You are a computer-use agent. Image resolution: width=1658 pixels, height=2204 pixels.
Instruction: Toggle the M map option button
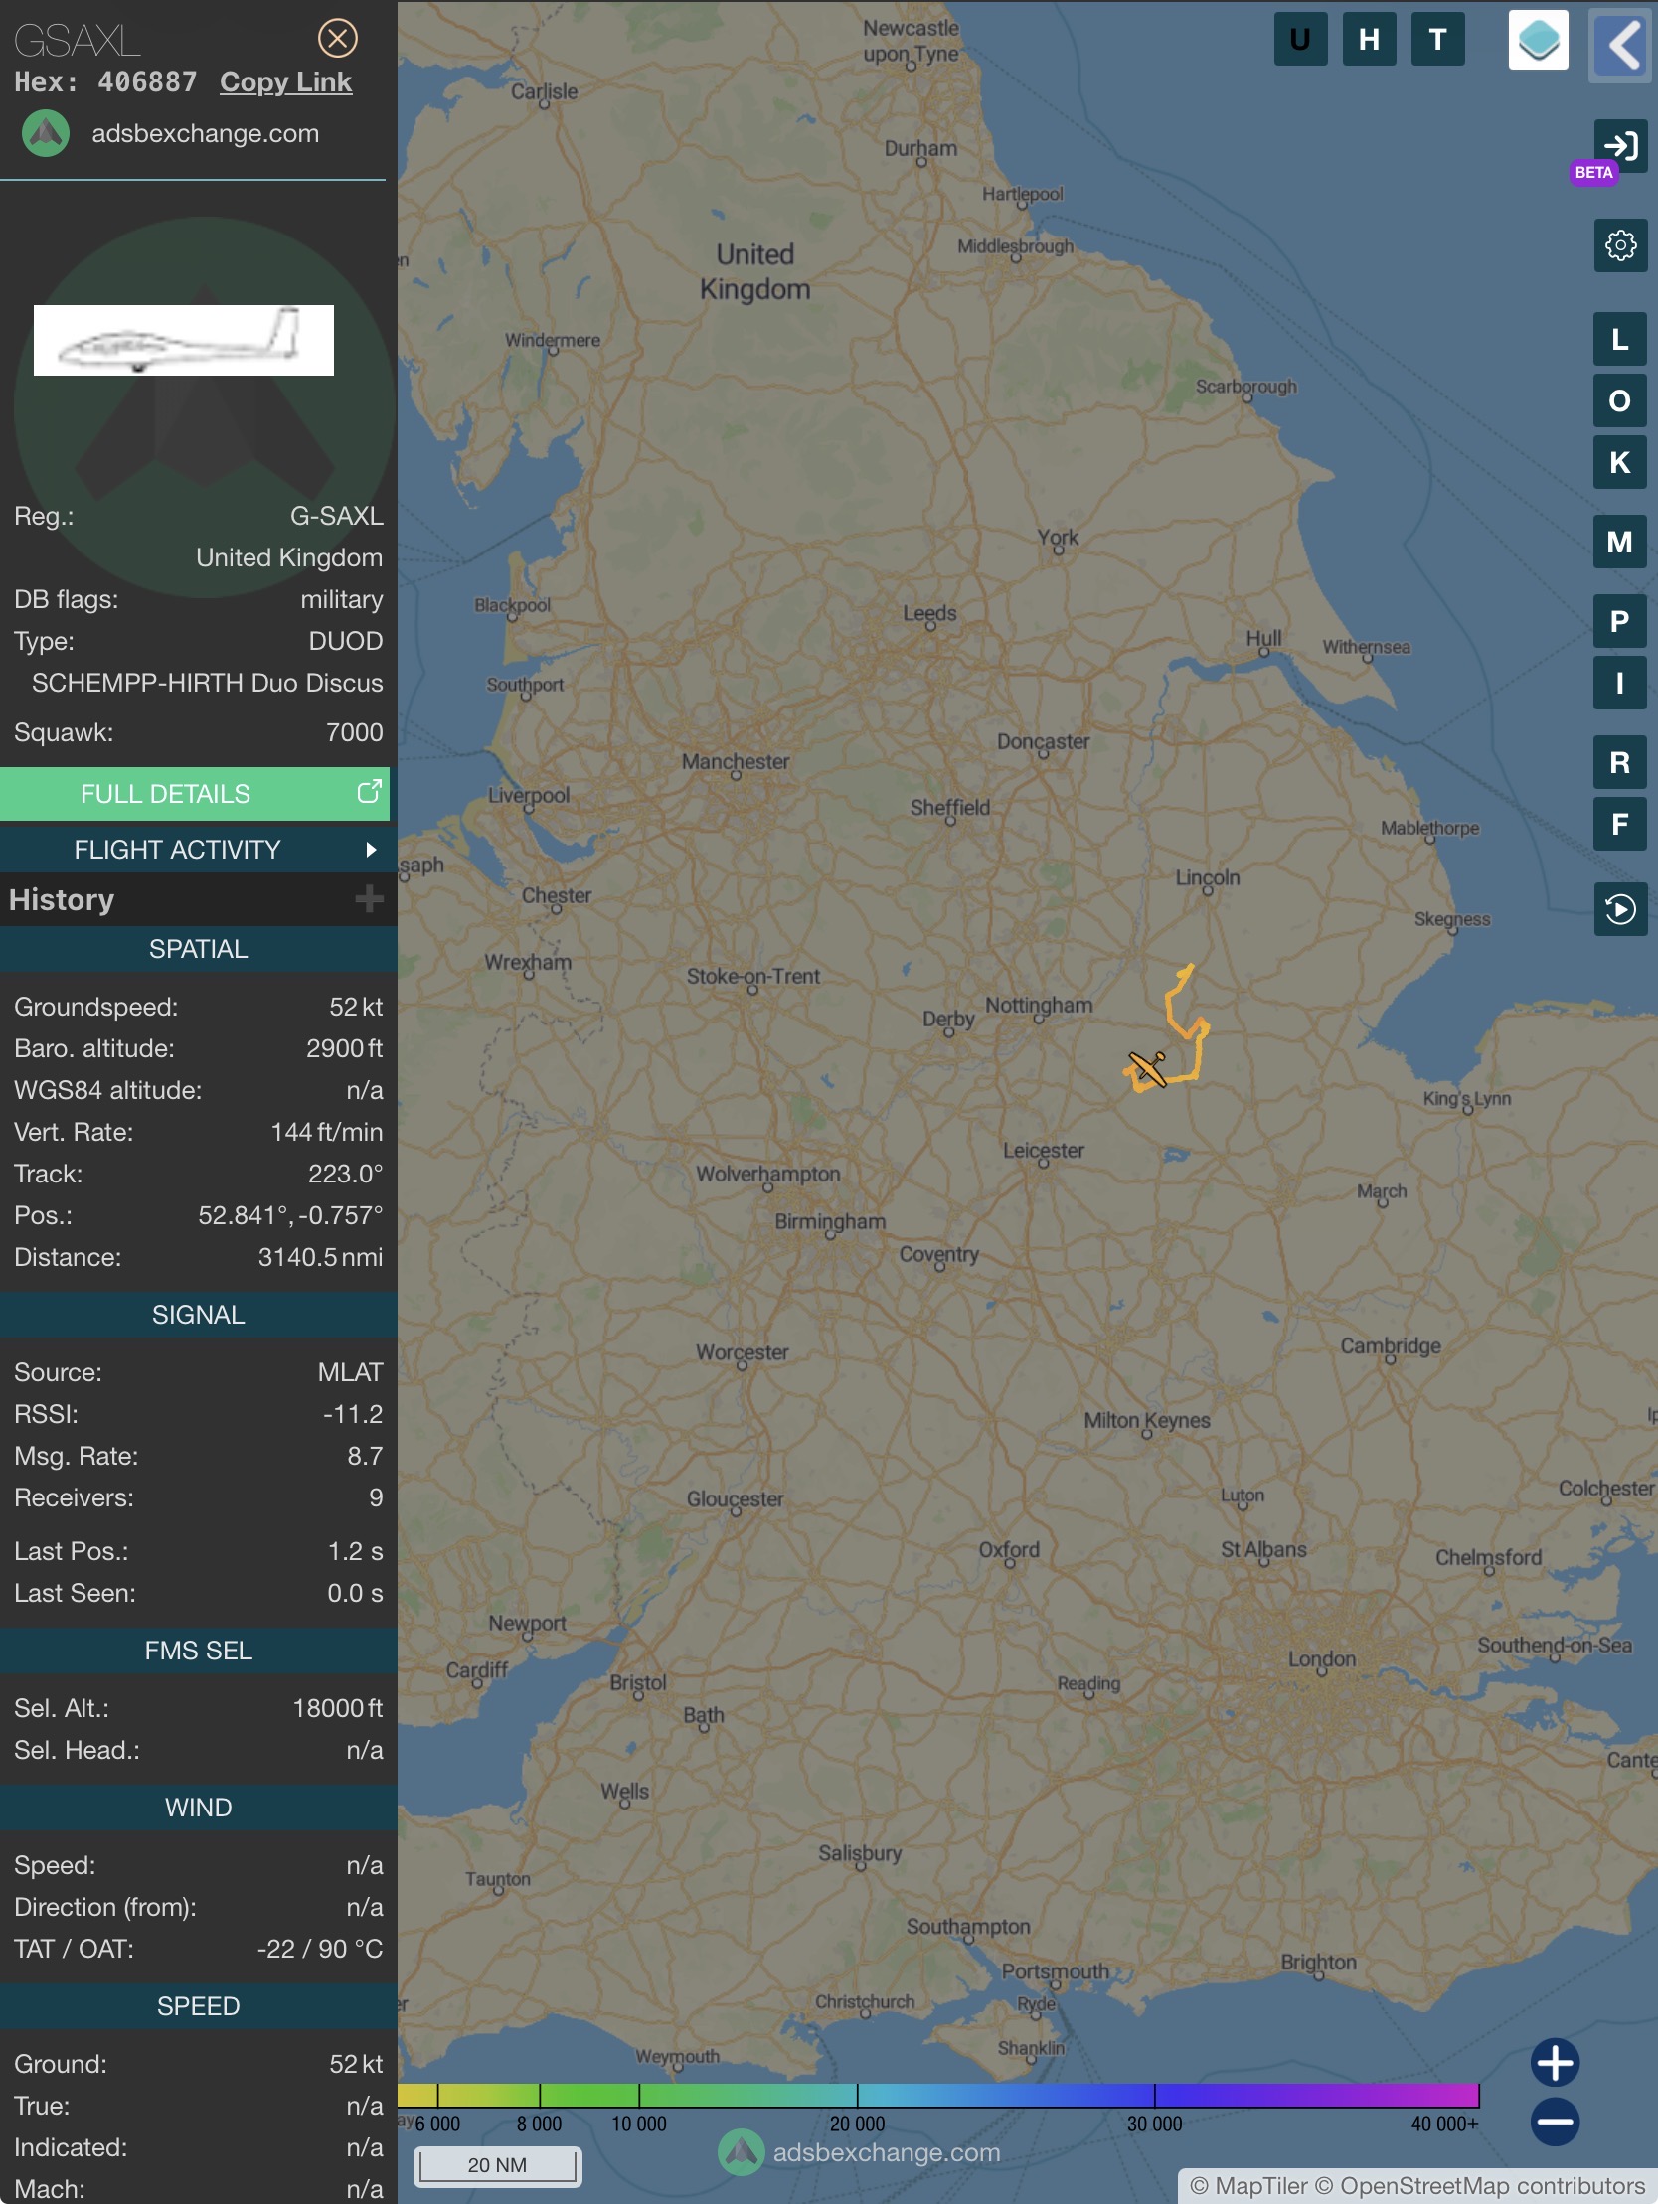coord(1619,541)
